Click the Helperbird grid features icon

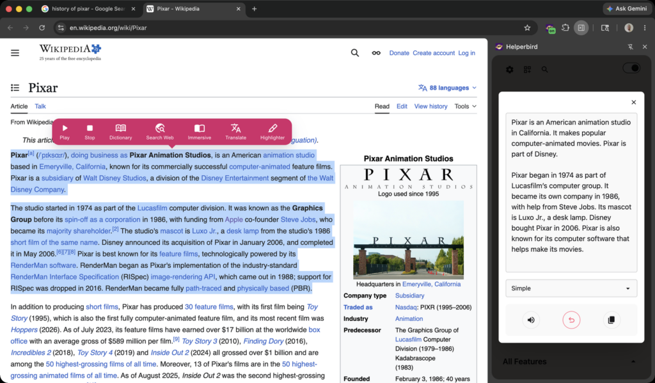point(527,70)
